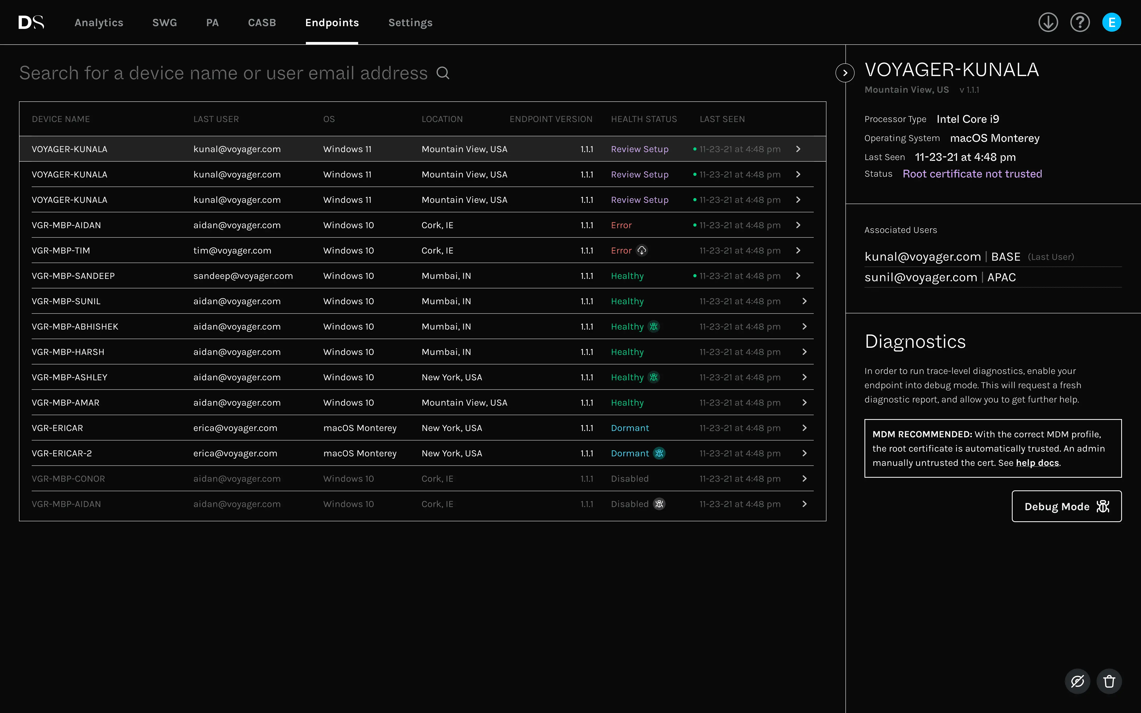The image size is (1141, 713).
Task: Click the cloud download icon on VGR-MBP-TIM row
Action: 642,250
